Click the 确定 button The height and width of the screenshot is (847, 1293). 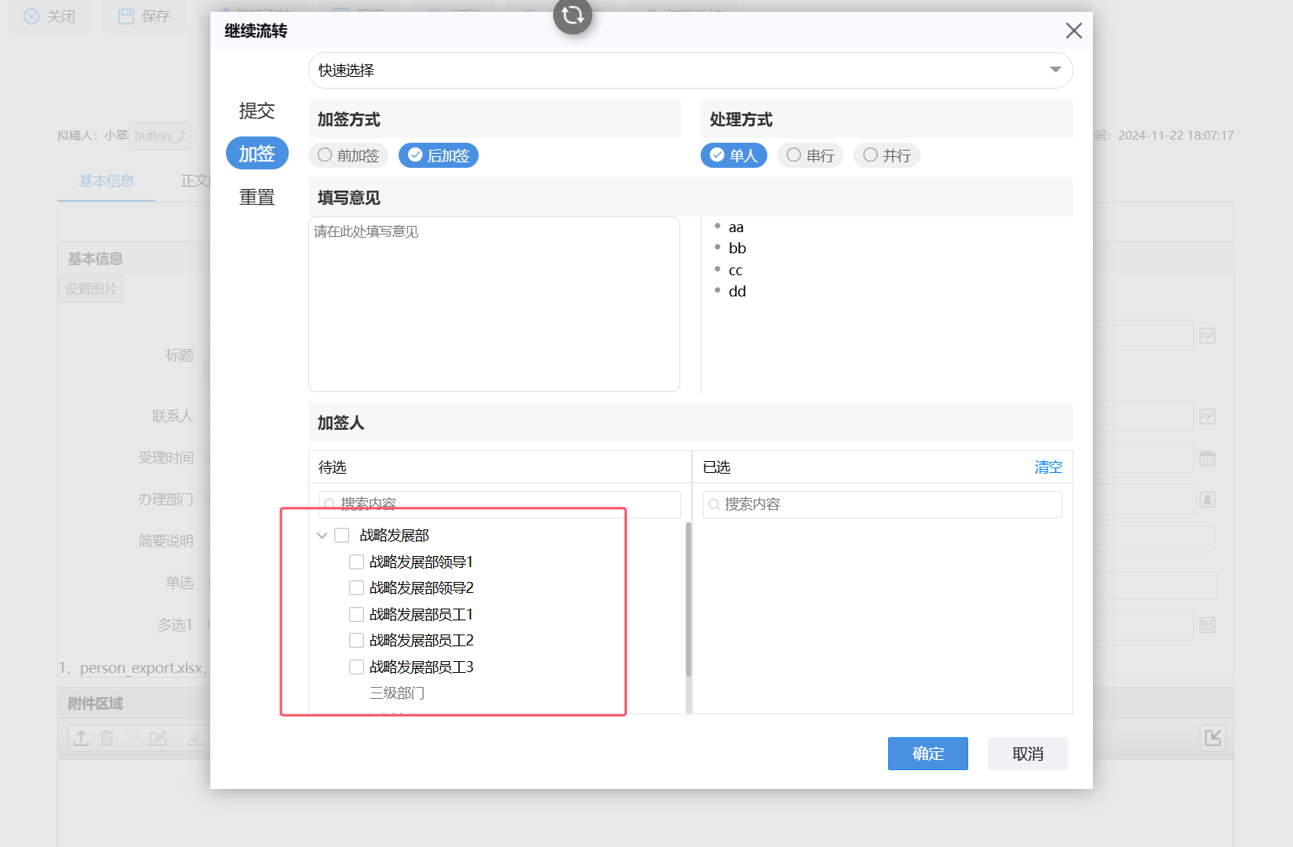click(928, 754)
